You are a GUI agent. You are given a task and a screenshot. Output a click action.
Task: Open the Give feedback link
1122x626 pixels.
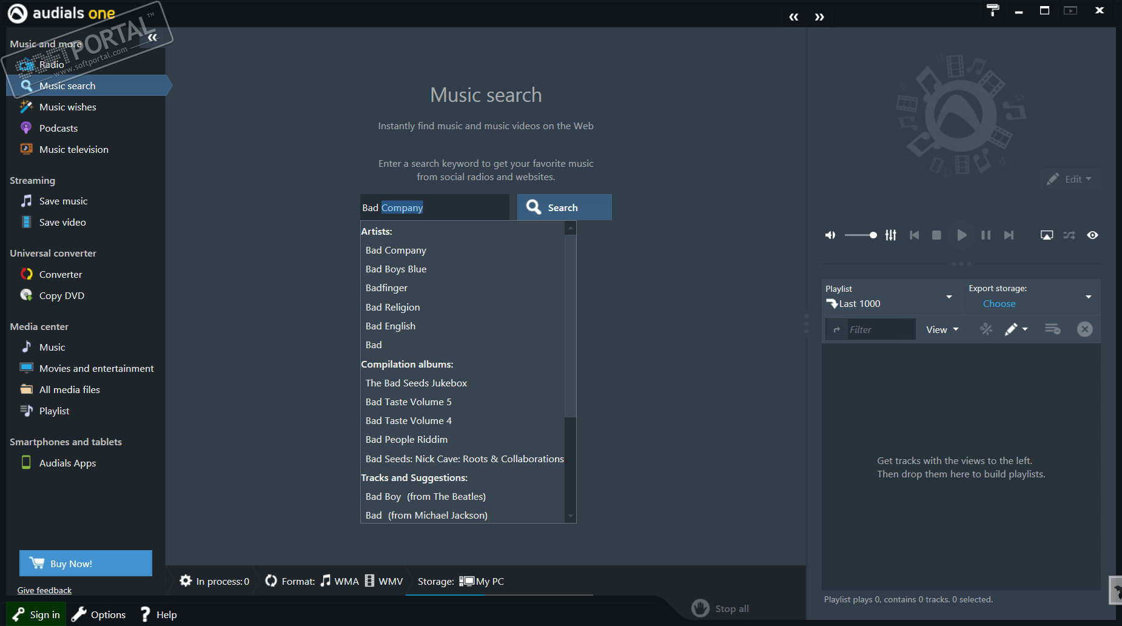click(44, 590)
